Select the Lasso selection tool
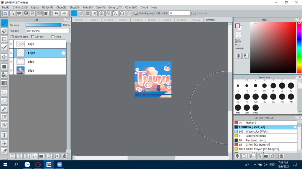The height and width of the screenshot is (169, 302). pos(4,101)
